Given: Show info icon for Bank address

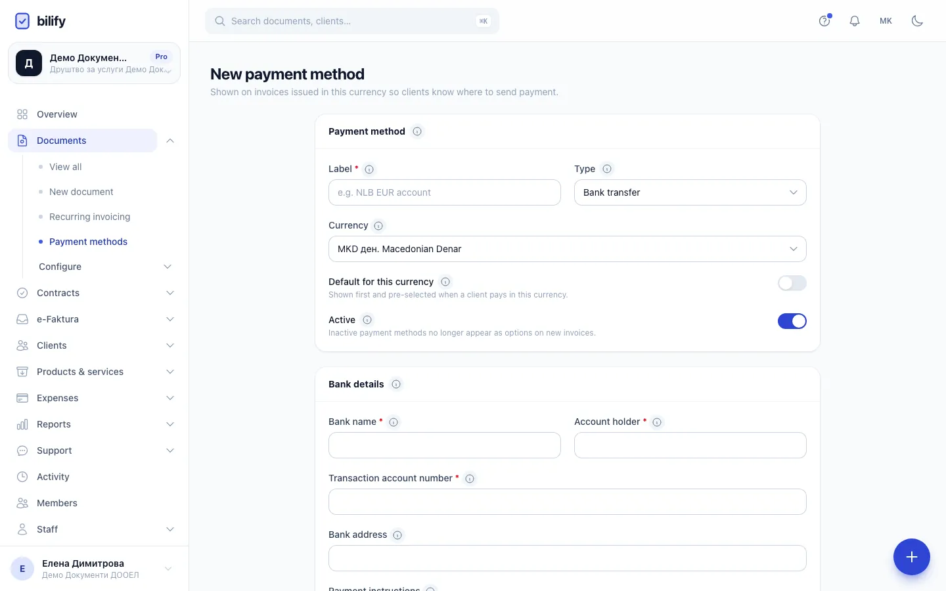Looking at the screenshot, I should point(397,535).
